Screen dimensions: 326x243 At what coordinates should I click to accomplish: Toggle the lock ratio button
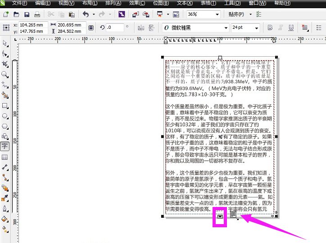91,28
